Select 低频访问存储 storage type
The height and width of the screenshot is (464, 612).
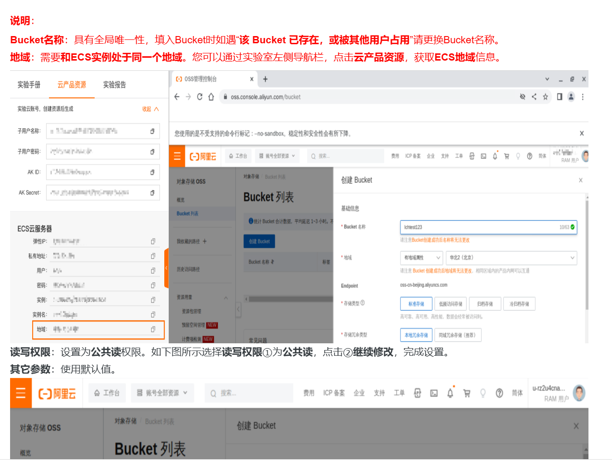(x=451, y=304)
